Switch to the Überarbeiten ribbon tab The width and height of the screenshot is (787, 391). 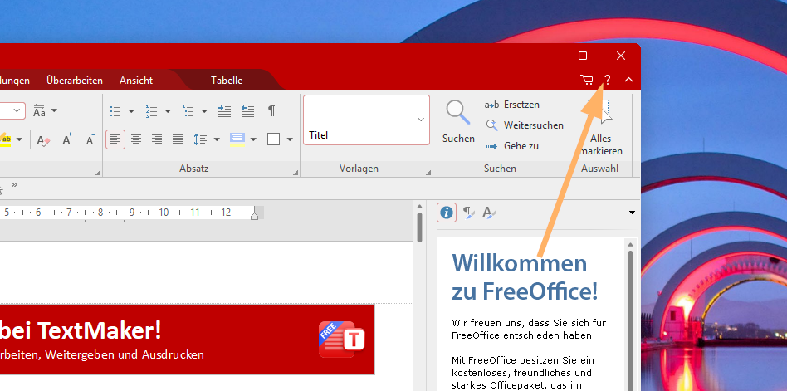tap(74, 81)
